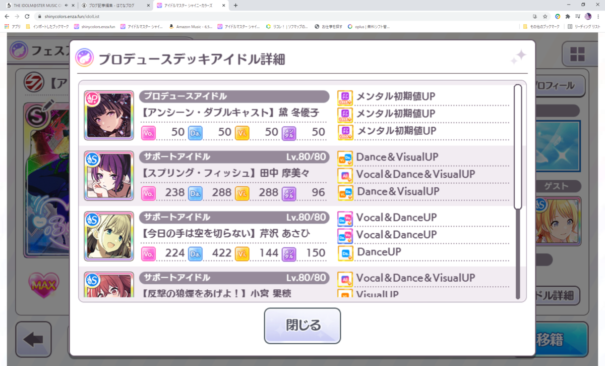Expand その他のブックマーク folder
Screen dimensions: 605x366
coord(541,27)
